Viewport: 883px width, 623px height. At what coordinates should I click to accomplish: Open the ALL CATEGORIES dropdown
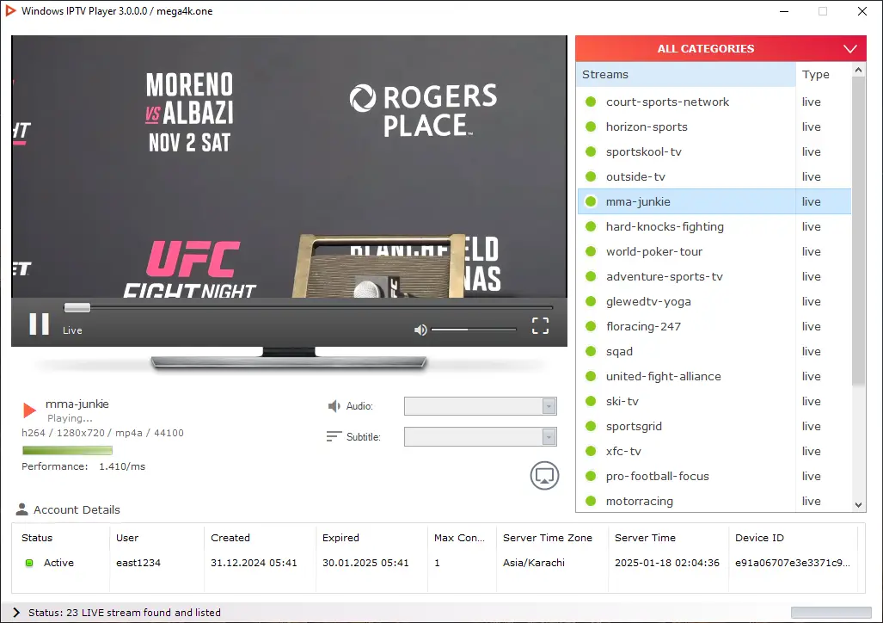point(721,48)
